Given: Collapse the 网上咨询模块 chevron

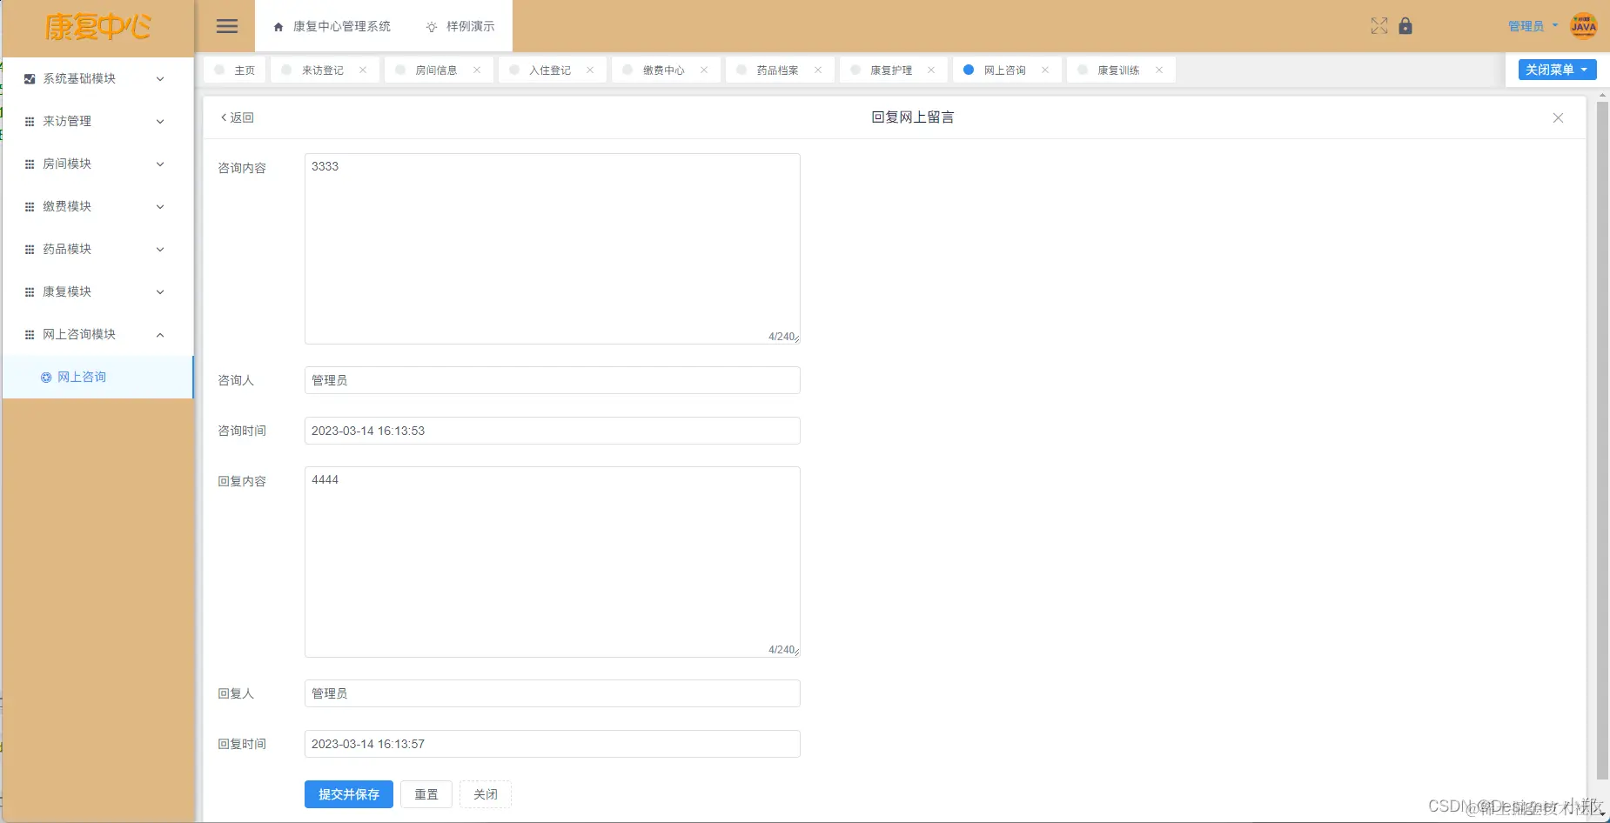Looking at the screenshot, I should pos(160,334).
